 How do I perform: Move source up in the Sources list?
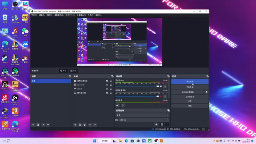(x=90, y=125)
